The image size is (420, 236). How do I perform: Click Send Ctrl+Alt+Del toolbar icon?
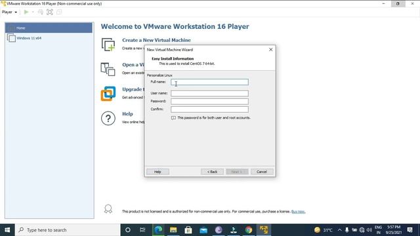point(41,12)
